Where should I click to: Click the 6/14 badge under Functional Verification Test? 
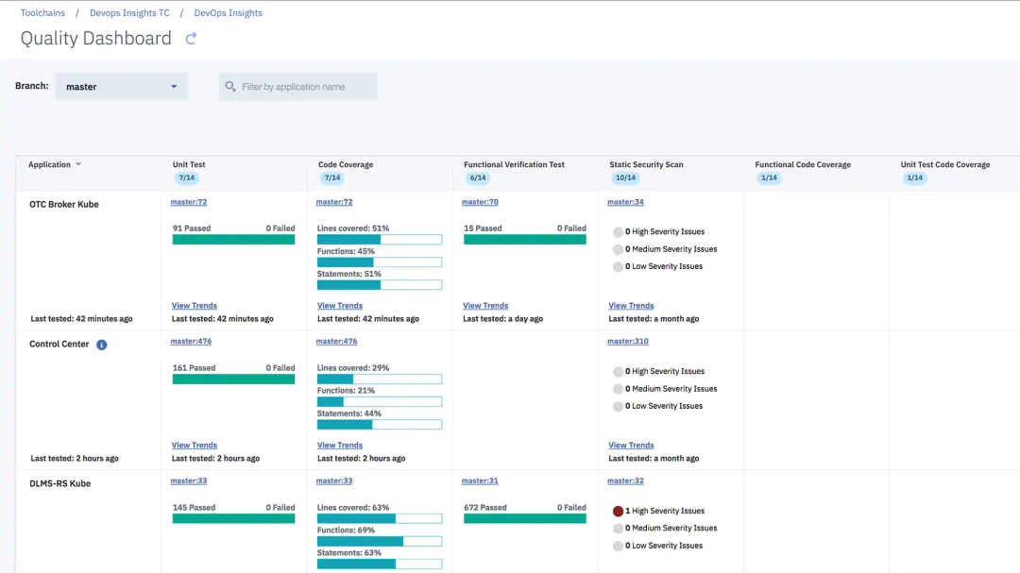tap(478, 178)
